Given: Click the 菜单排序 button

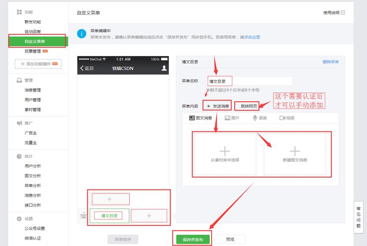Looking at the screenshot, I should pos(123,239).
